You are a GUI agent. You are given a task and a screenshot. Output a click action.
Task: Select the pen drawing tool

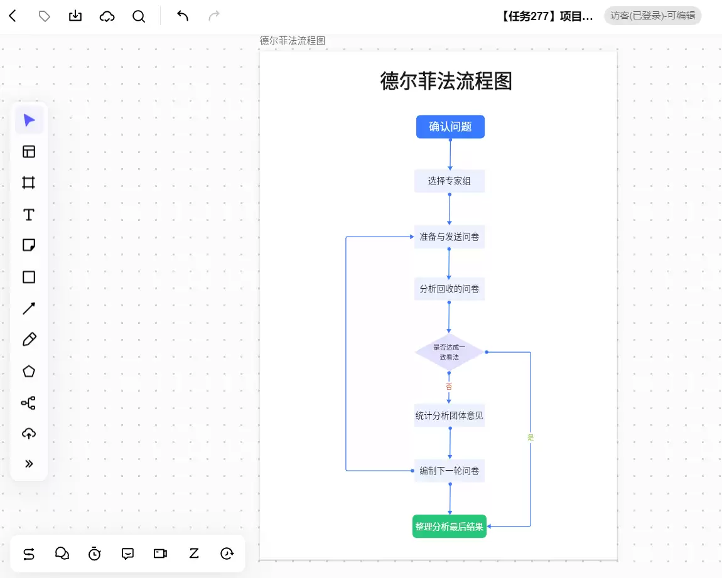[x=29, y=340]
